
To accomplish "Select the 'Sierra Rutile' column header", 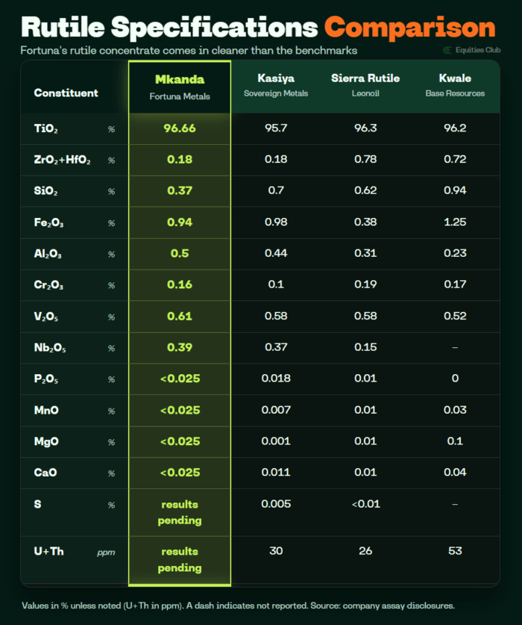I will click(365, 78).
